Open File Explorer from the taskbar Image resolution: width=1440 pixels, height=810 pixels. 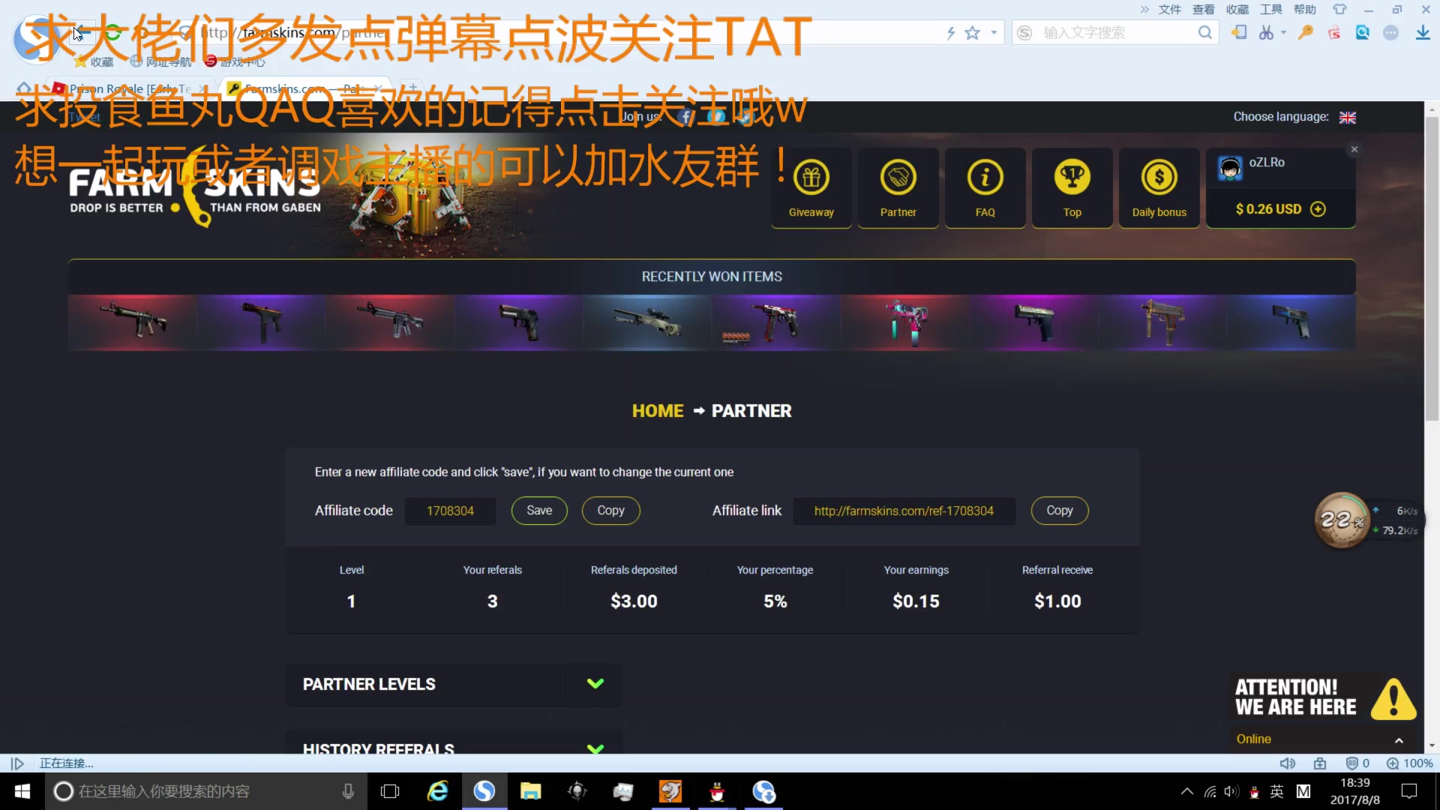[530, 791]
